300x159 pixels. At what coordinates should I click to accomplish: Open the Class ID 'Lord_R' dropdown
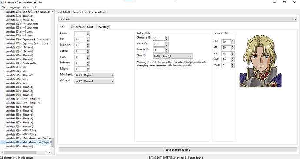173,56
